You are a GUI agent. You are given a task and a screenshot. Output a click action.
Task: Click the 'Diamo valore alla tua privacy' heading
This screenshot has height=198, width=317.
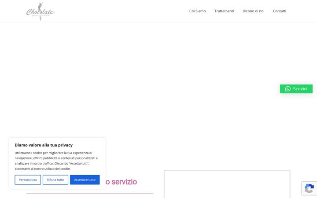click(44, 145)
